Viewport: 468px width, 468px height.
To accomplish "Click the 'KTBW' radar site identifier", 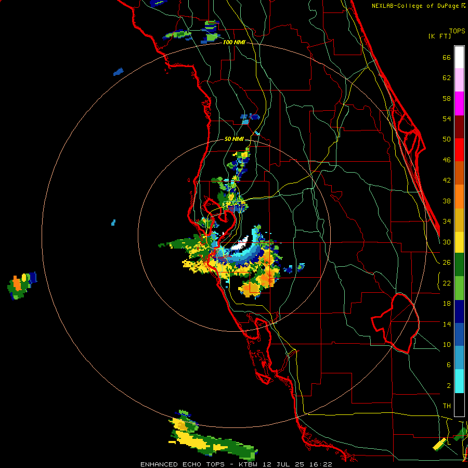I will coord(248,464).
